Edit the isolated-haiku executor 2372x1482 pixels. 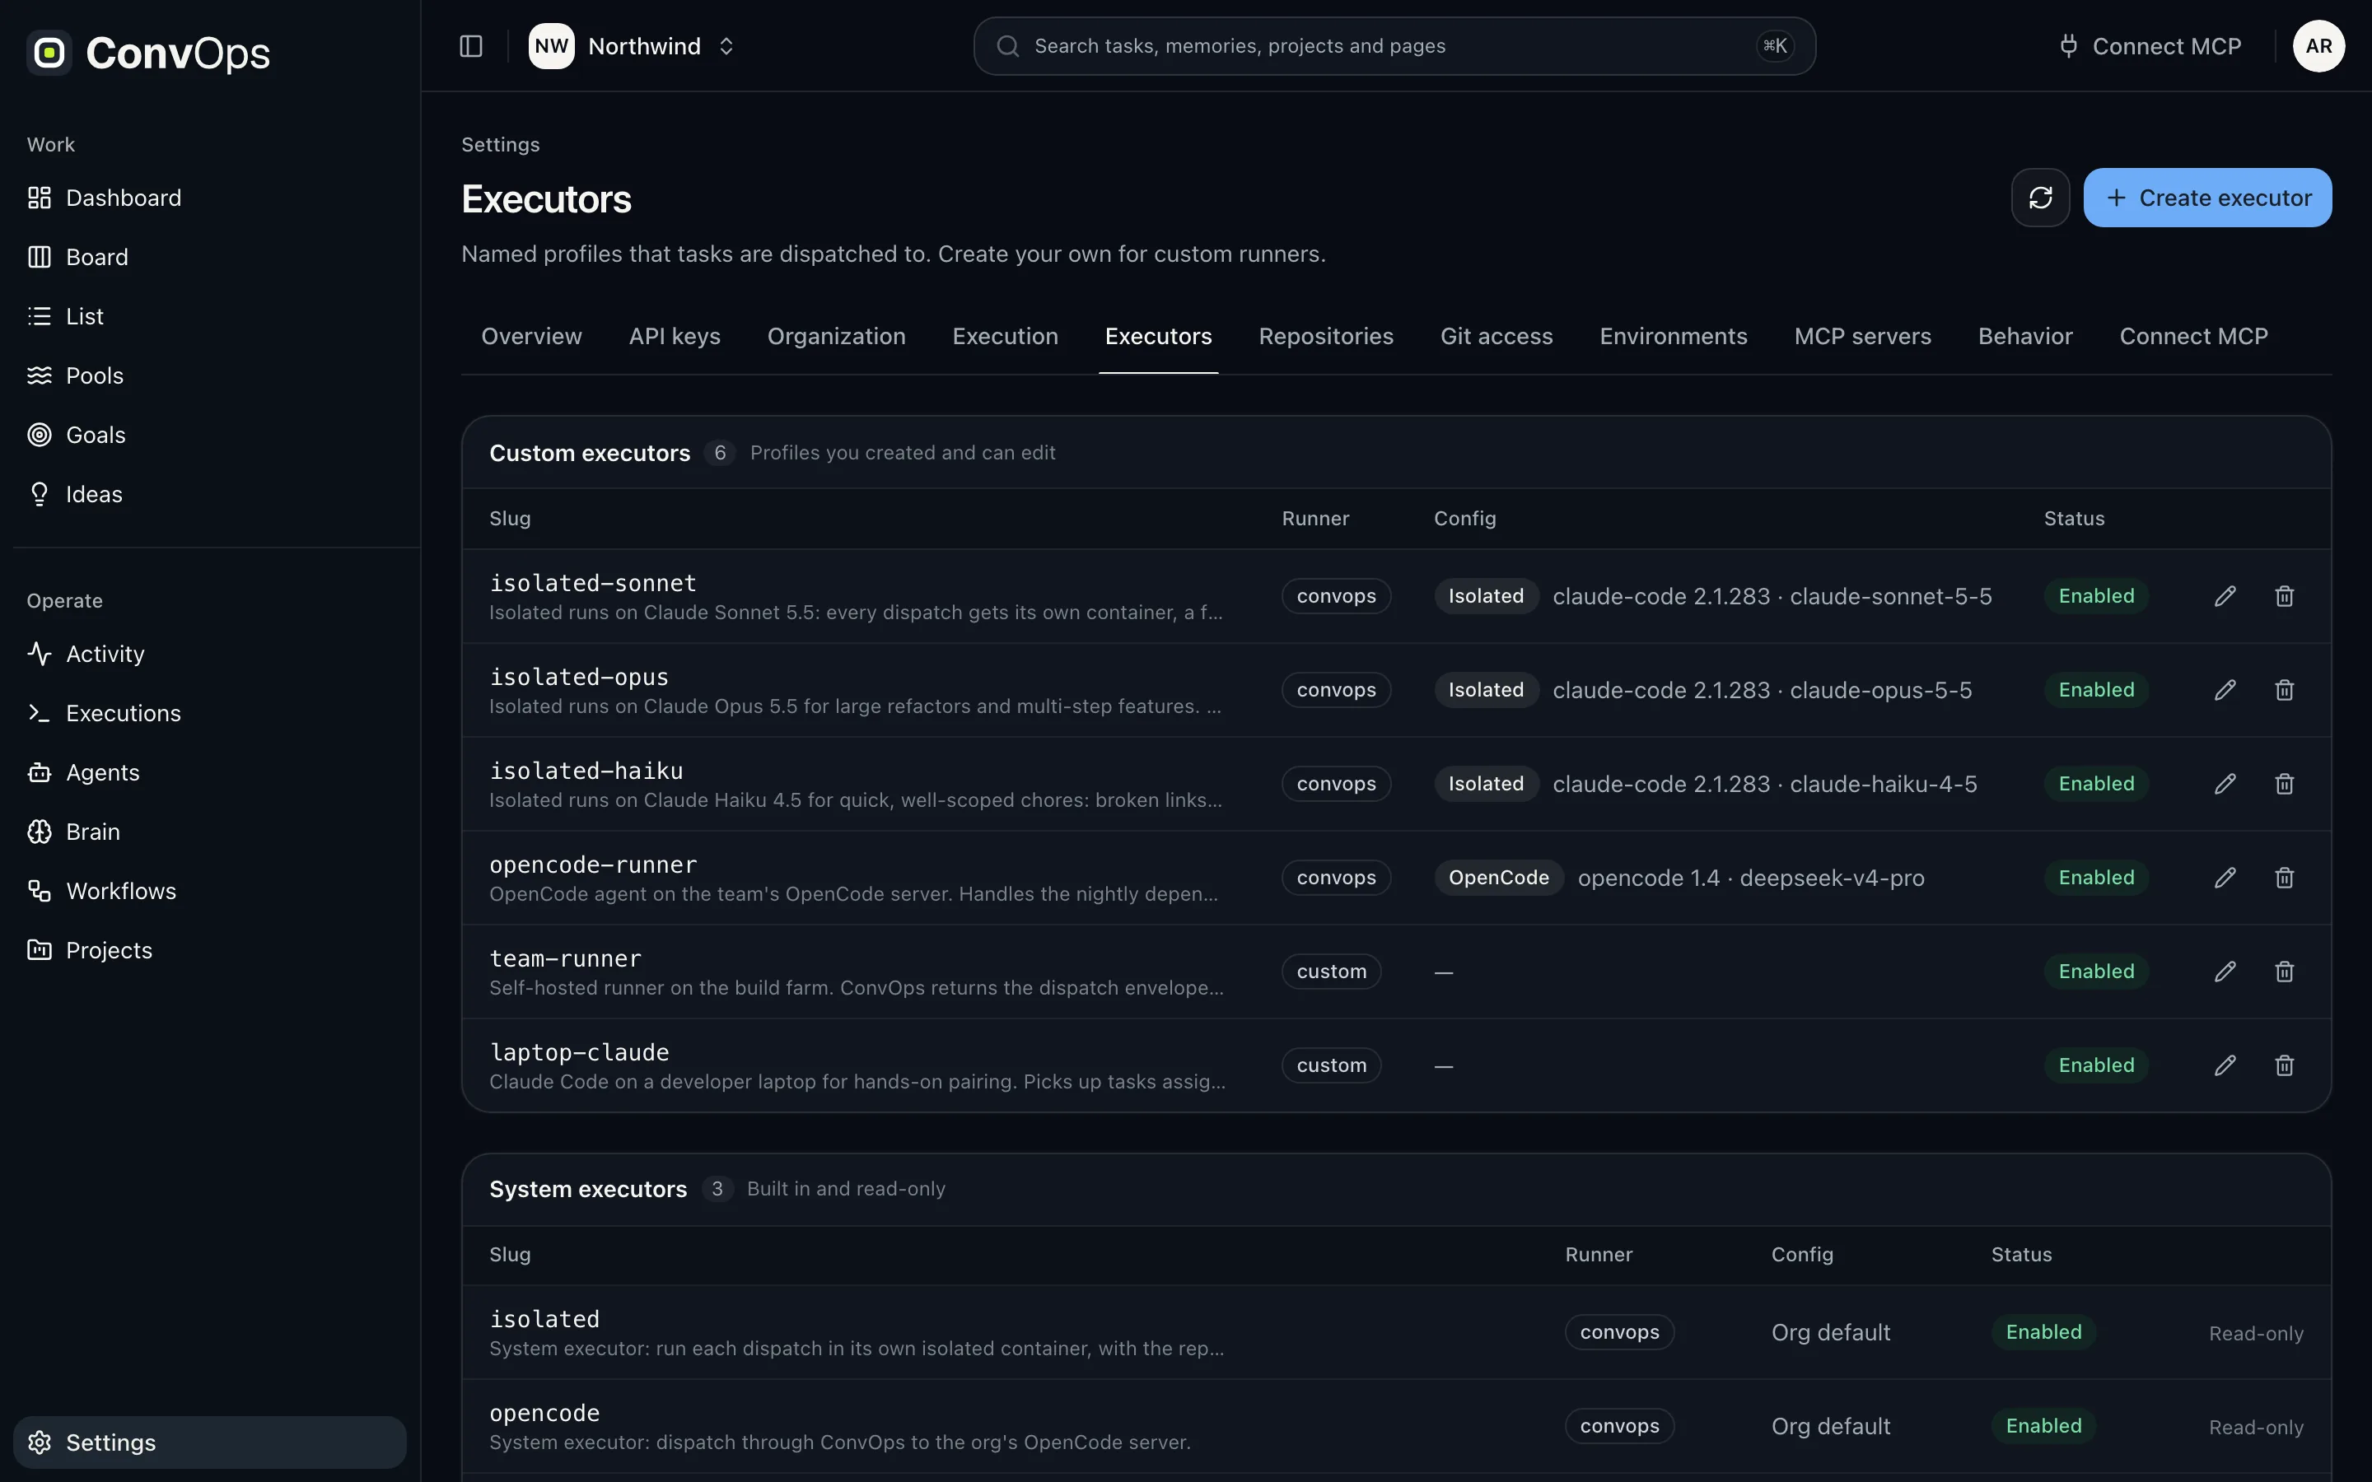(2225, 784)
